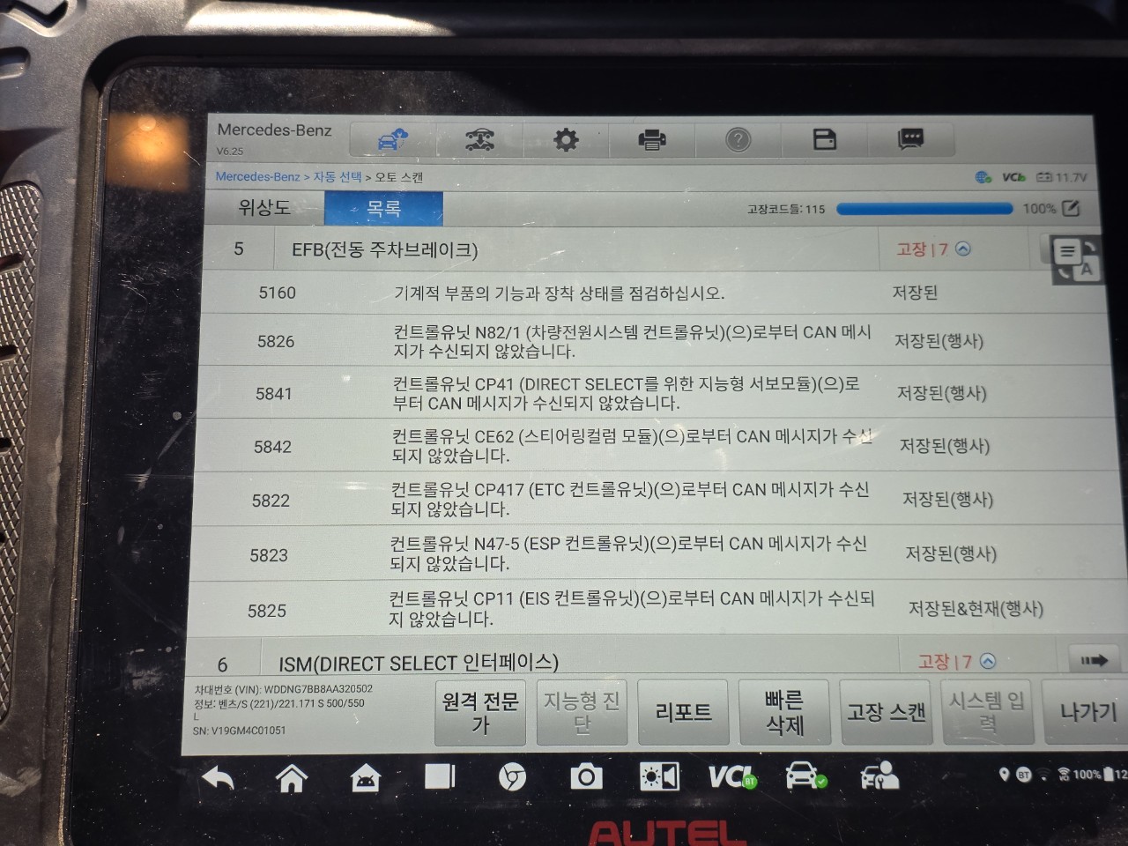Collapse the ISM fault list chevron
Image resolution: width=1128 pixels, height=846 pixels.
pos(988,661)
